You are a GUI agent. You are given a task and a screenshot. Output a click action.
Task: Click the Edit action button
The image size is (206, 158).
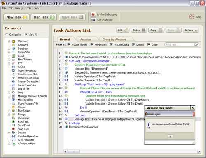pyautogui.click(x=123, y=30)
